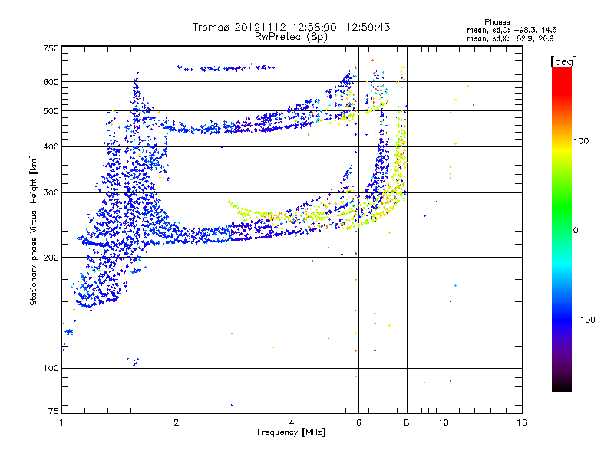
Task: Click the '750' y-axis tick label
Action: pyautogui.click(x=51, y=48)
